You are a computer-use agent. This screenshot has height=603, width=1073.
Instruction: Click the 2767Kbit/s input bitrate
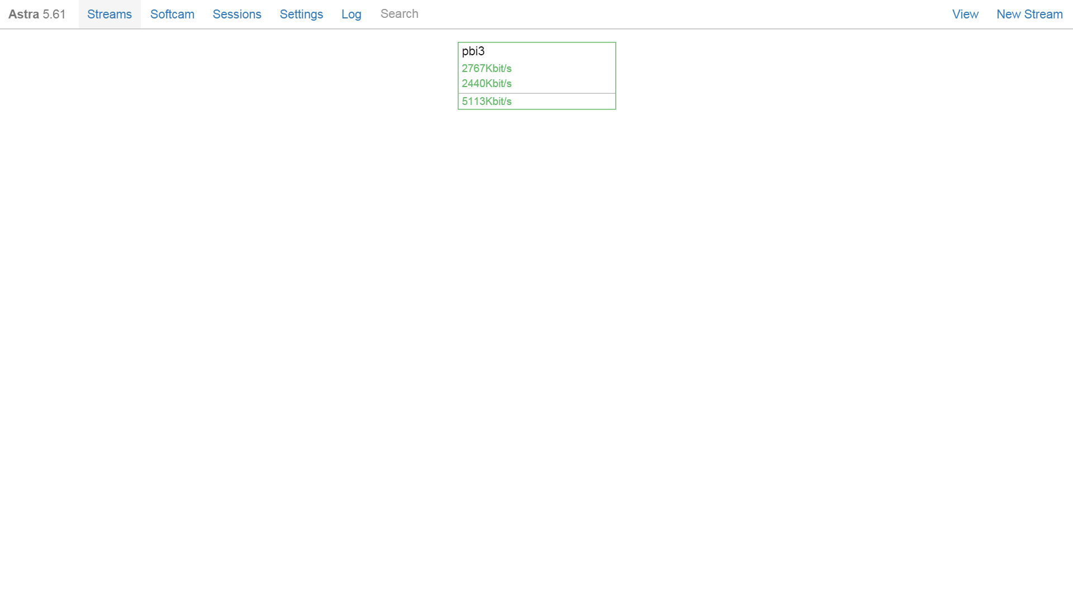(487, 68)
